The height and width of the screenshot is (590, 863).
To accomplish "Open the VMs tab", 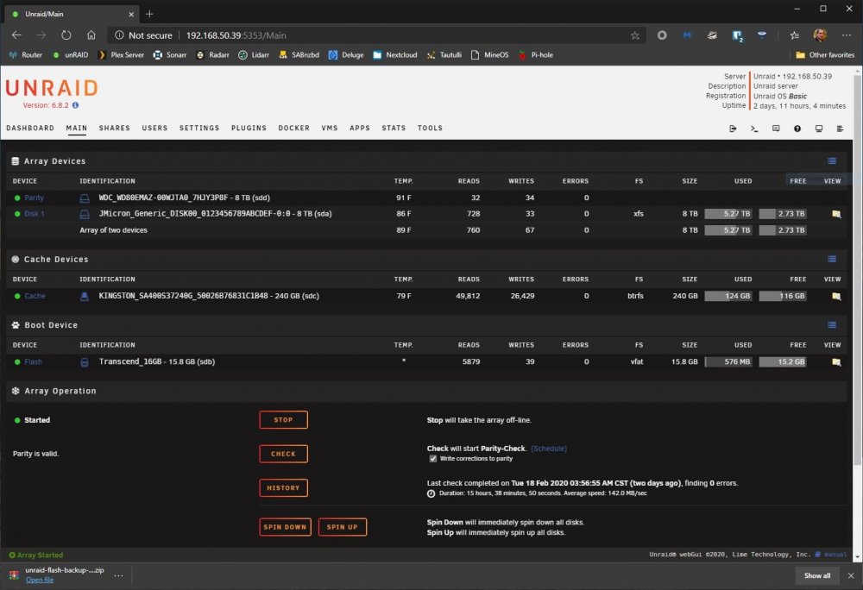I will coord(330,129).
